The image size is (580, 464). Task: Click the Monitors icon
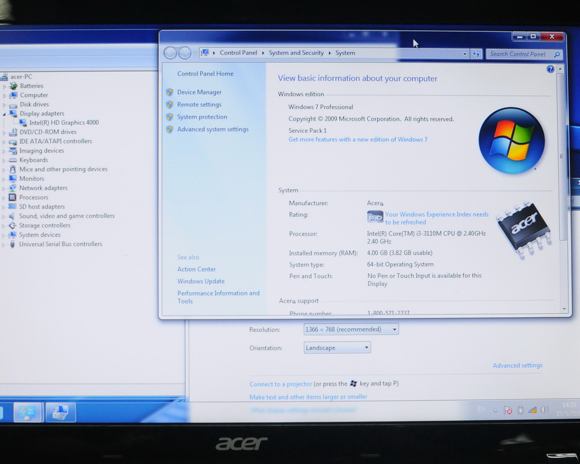click(13, 179)
